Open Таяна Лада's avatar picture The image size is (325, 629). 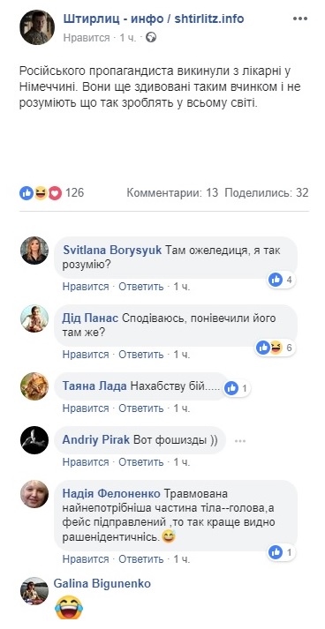point(34,386)
